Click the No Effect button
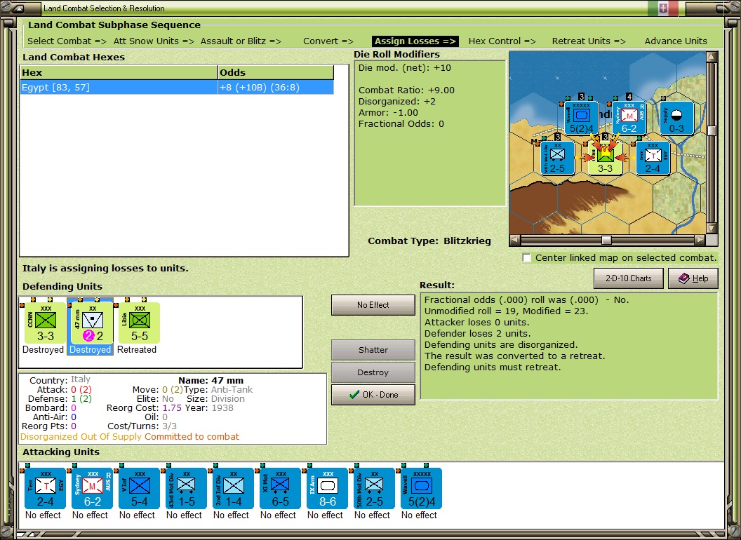This screenshot has width=741, height=540. pyautogui.click(x=373, y=305)
